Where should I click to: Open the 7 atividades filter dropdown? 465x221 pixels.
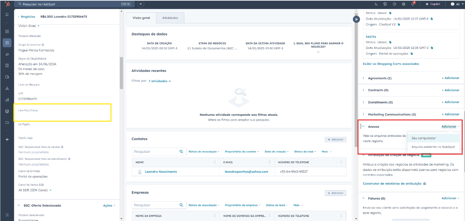click(160, 81)
